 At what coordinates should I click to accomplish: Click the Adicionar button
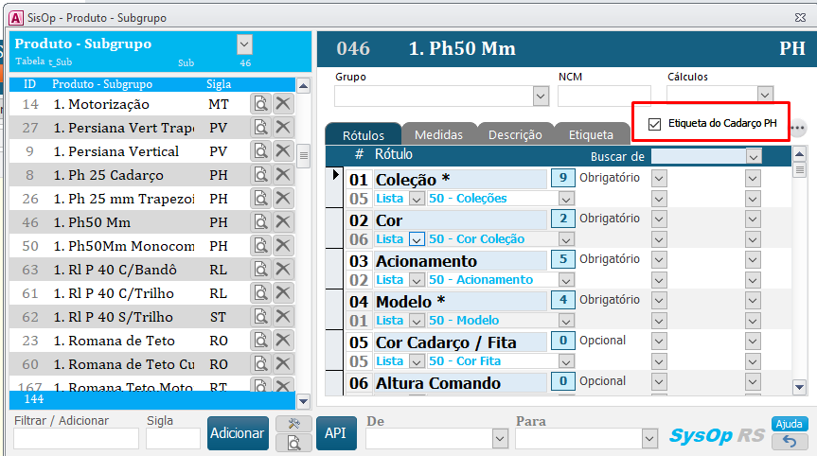237,432
